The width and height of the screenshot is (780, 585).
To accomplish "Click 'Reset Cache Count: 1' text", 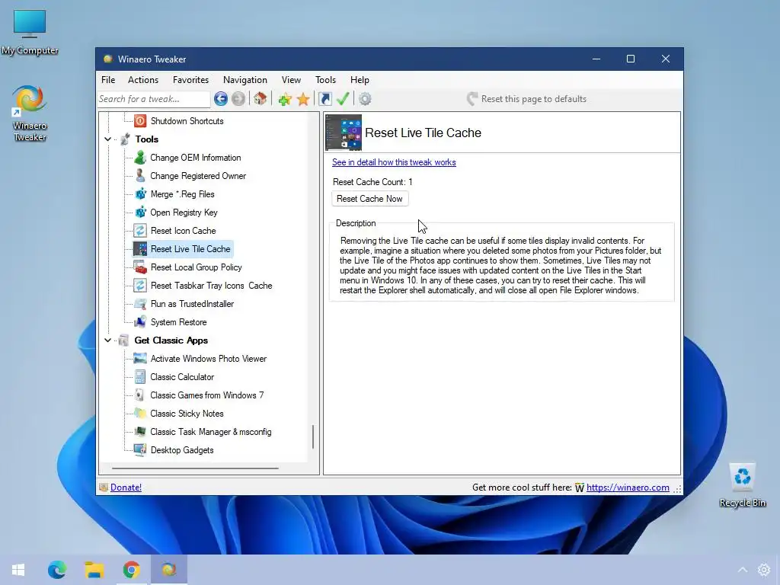I will [x=372, y=182].
